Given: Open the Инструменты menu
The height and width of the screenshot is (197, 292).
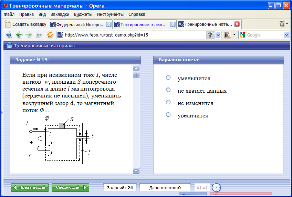Looking at the screenshot, I should [x=110, y=14].
